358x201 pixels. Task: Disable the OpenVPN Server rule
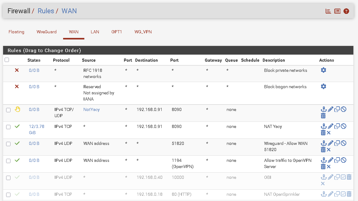pyautogui.click(x=344, y=160)
